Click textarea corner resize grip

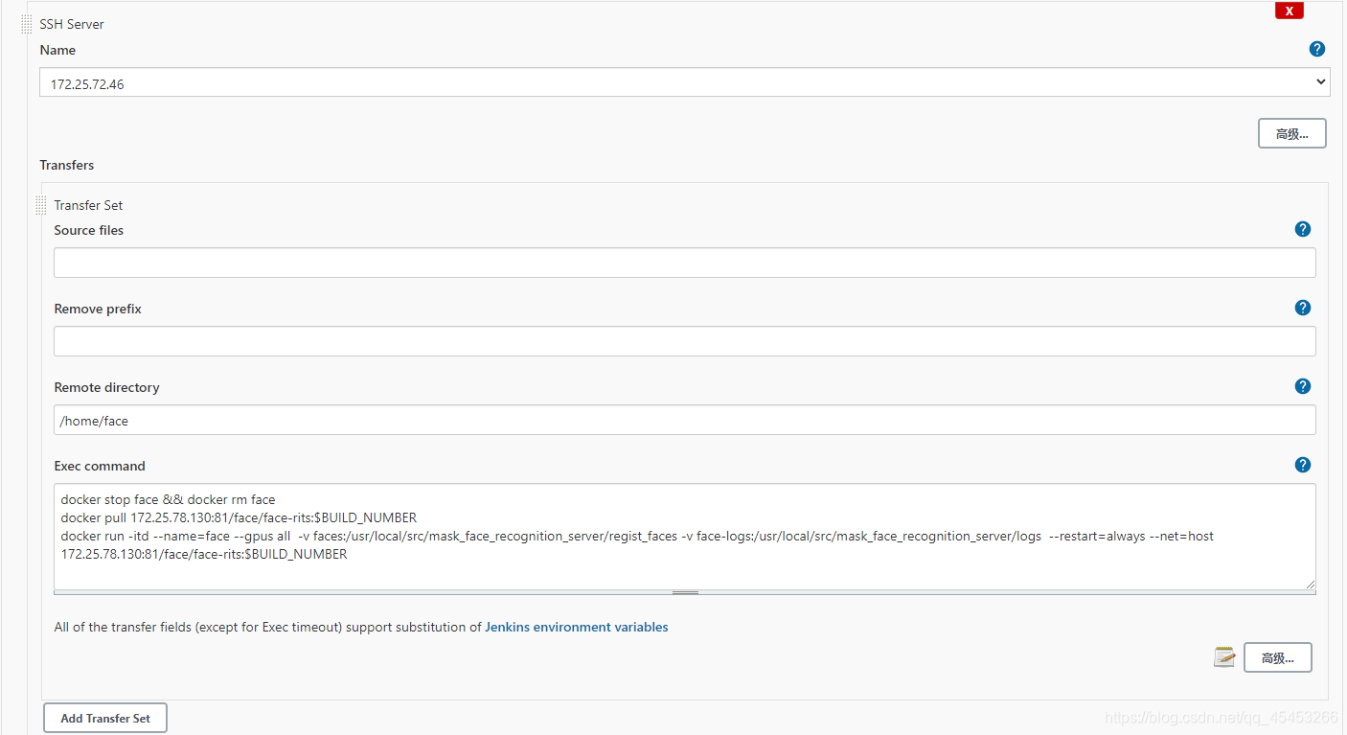[1310, 584]
